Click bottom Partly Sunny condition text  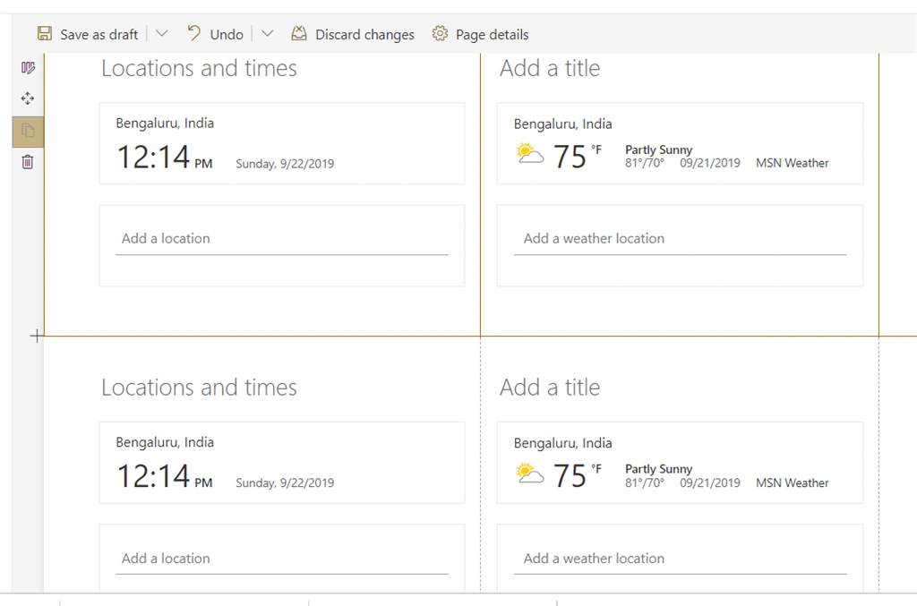[658, 469]
